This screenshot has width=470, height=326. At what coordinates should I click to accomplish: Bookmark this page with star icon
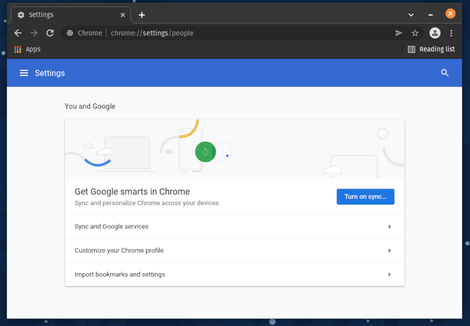click(415, 33)
